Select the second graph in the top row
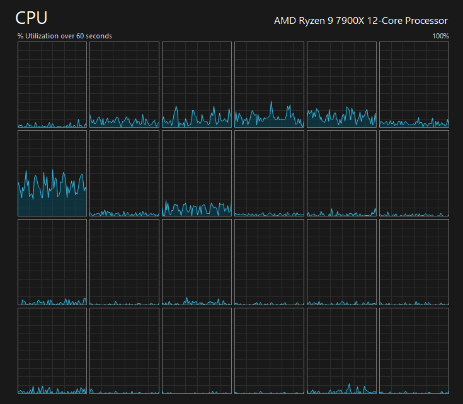The image size is (463, 404). point(124,84)
